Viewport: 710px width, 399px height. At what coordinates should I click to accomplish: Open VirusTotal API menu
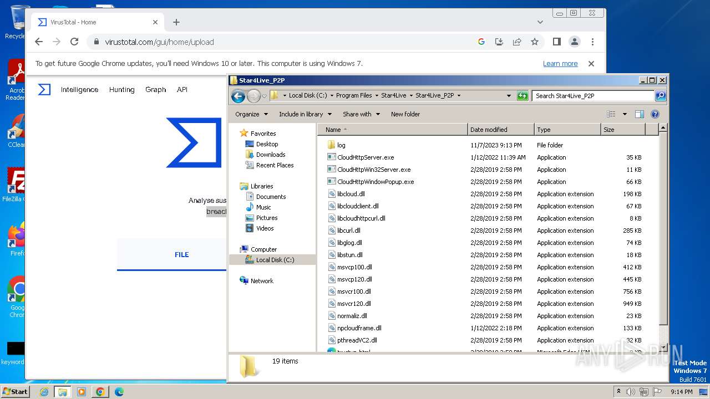coord(182,90)
